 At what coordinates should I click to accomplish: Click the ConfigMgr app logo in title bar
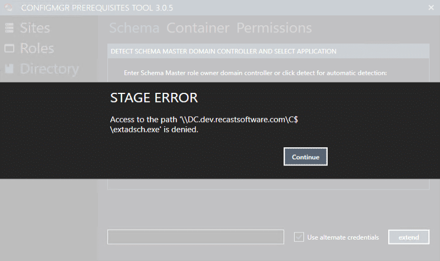pyautogui.click(x=8, y=7)
